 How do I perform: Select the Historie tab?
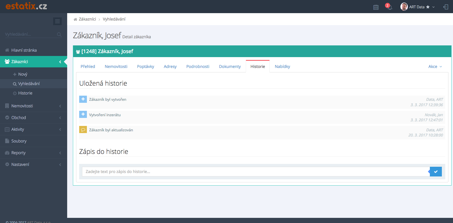(258, 67)
